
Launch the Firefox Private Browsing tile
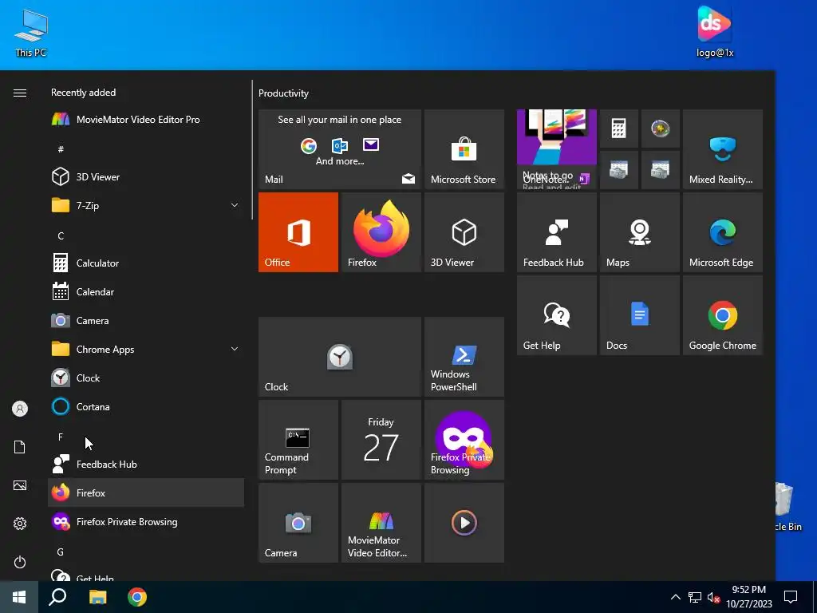[x=464, y=440]
